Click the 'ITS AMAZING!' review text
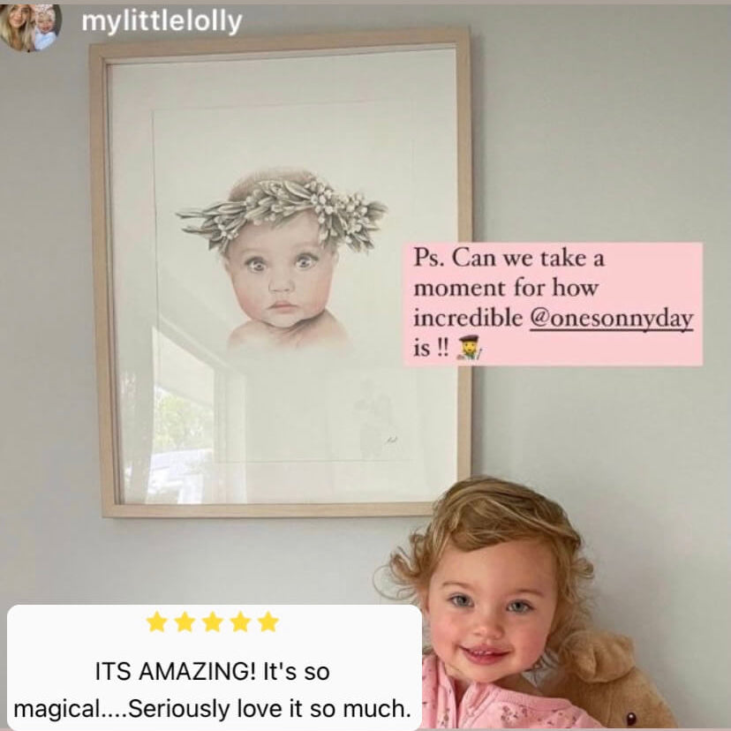 172,672
